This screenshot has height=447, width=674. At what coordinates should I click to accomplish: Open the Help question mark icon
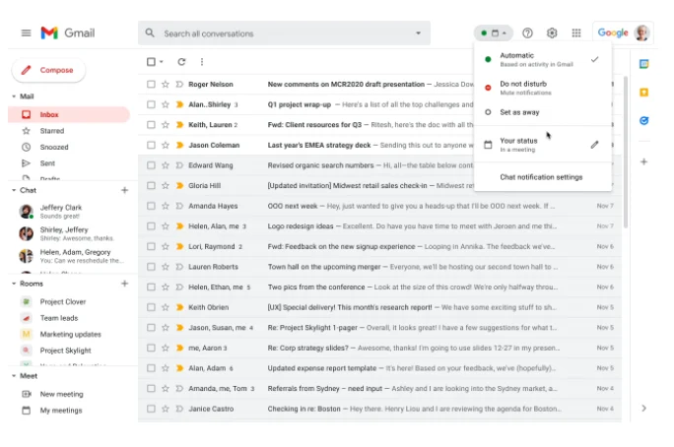coord(527,33)
